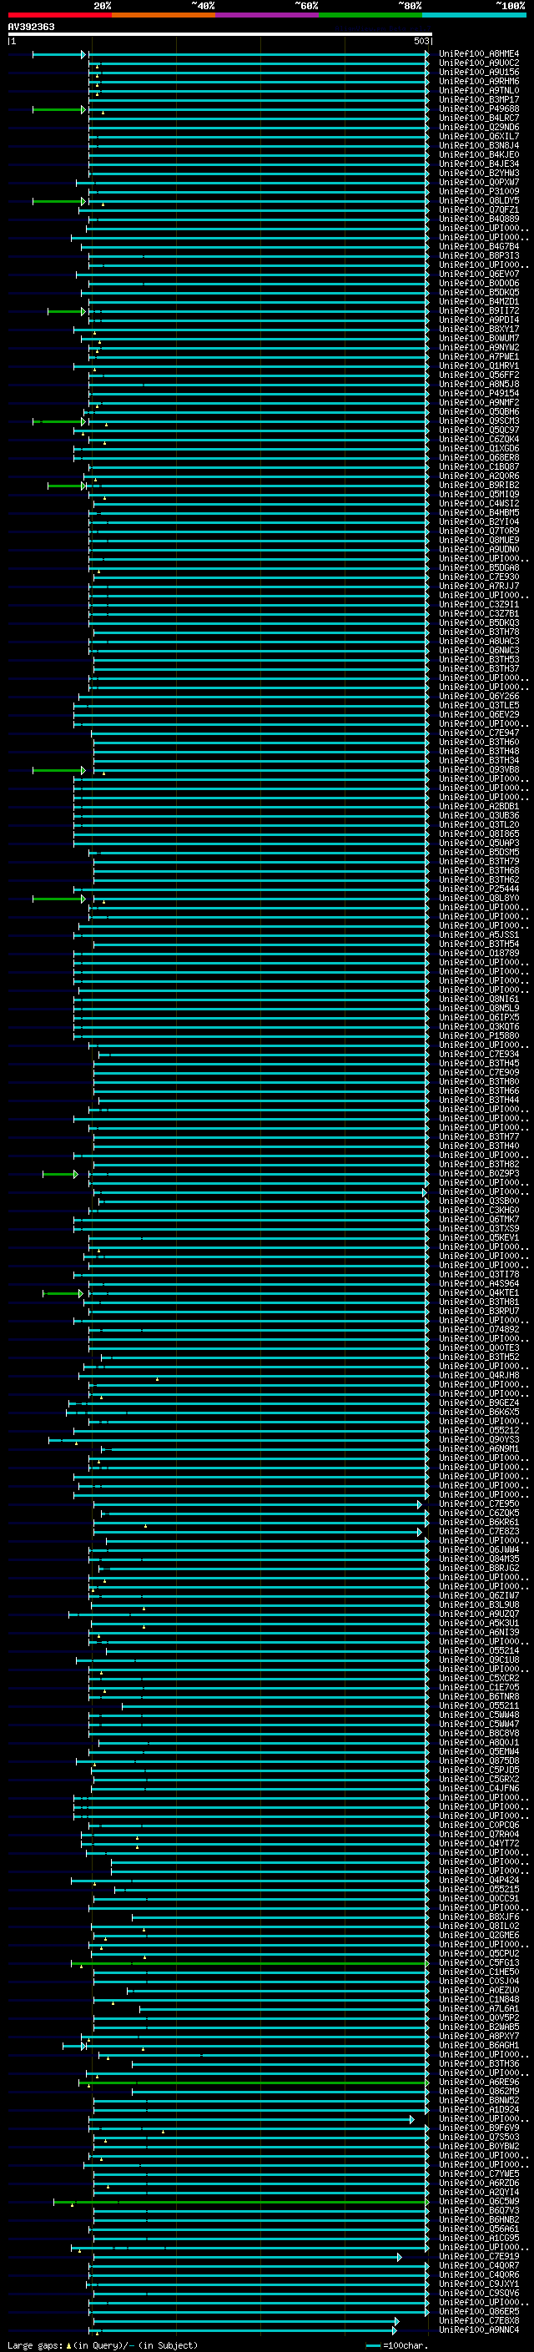Image resolution: width=534 pixels, height=2352 pixels.
Task: Click the red 20% identity legend segment
Action: pyautogui.click(x=59, y=15)
